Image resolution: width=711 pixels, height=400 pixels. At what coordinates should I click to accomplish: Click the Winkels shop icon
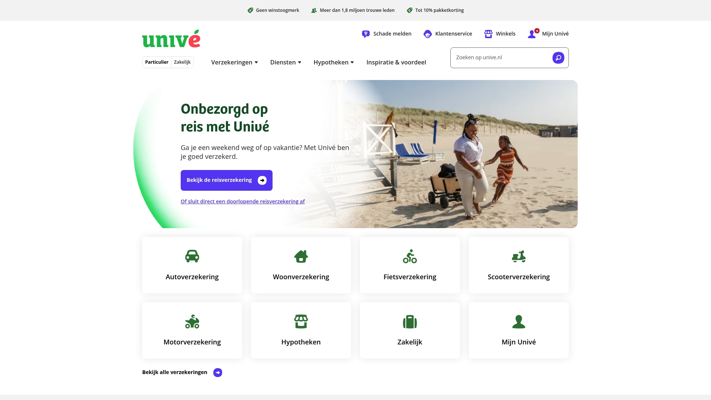pos(488,34)
